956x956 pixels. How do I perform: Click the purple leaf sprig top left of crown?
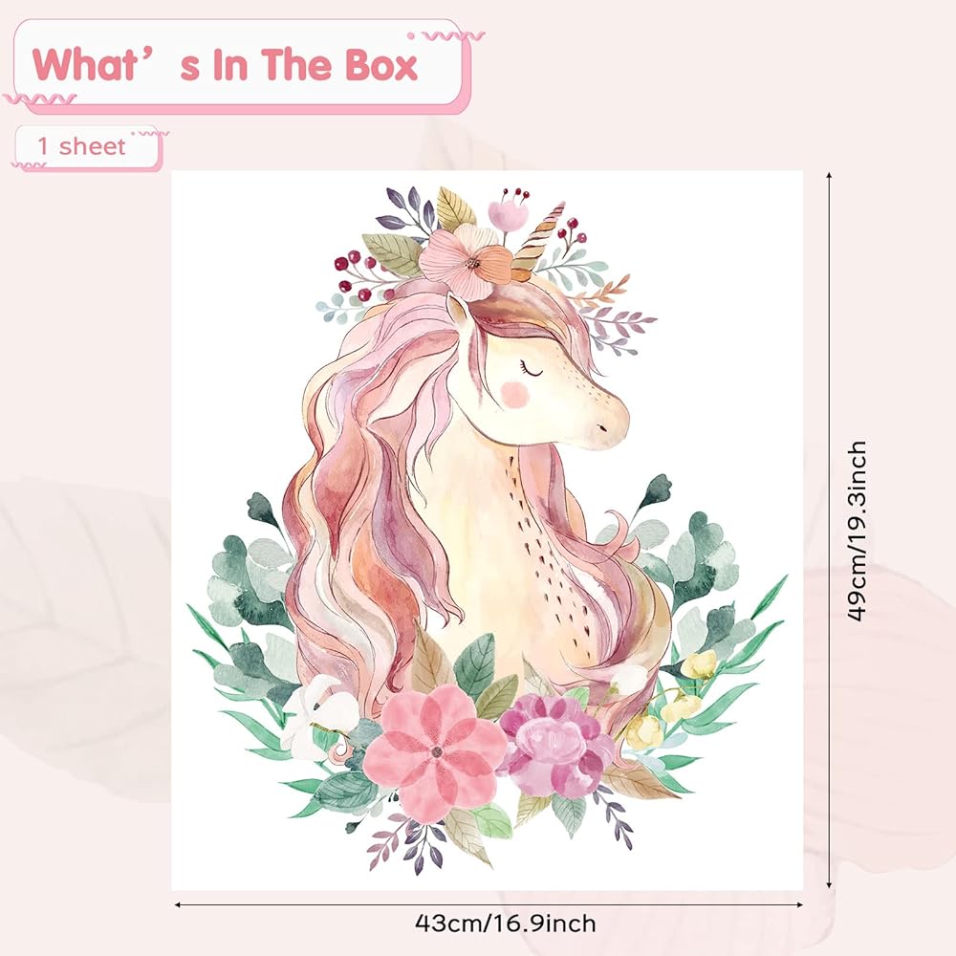pyautogui.click(x=404, y=210)
